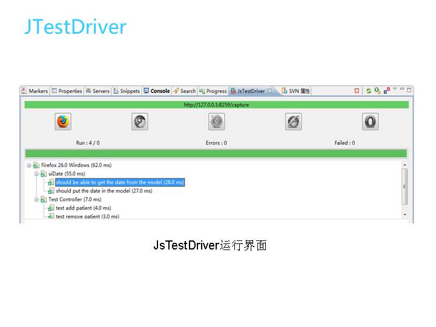
Task: Click the capture URL green bar
Action: [x=216, y=105]
